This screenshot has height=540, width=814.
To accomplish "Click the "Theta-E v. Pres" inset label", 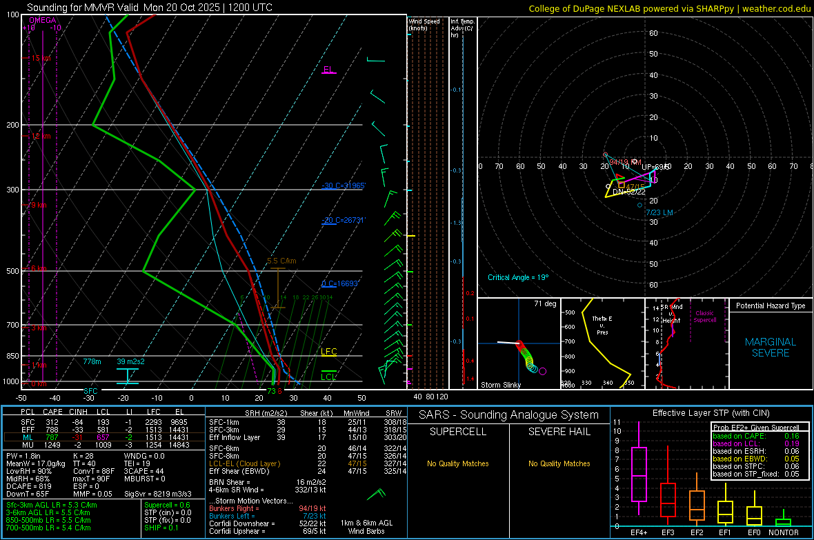I will pos(602,325).
